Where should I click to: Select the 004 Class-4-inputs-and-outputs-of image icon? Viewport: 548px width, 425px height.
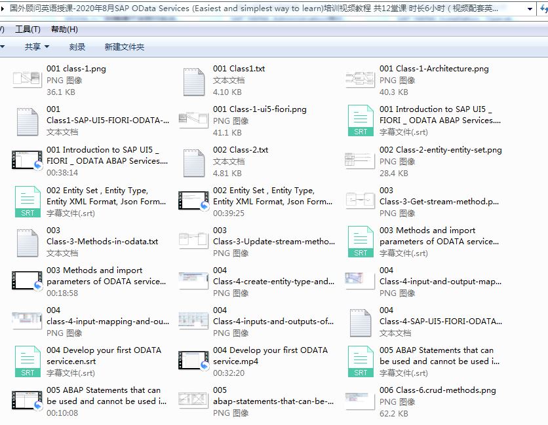193,321
